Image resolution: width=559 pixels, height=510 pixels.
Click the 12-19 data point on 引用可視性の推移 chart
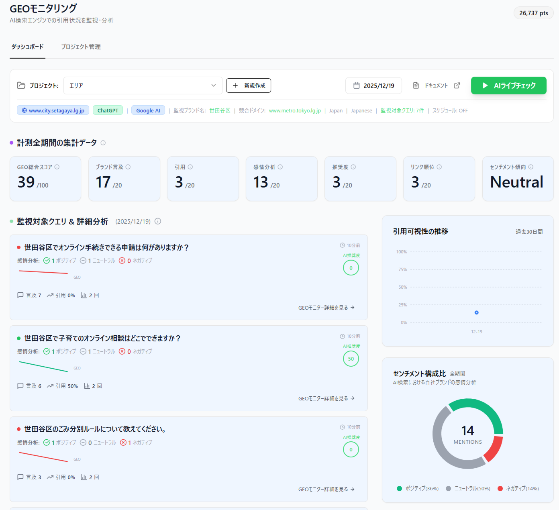pyautogui.click(x=477, y=312)
